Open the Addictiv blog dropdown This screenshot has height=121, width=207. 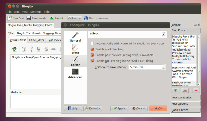[75, 18]
